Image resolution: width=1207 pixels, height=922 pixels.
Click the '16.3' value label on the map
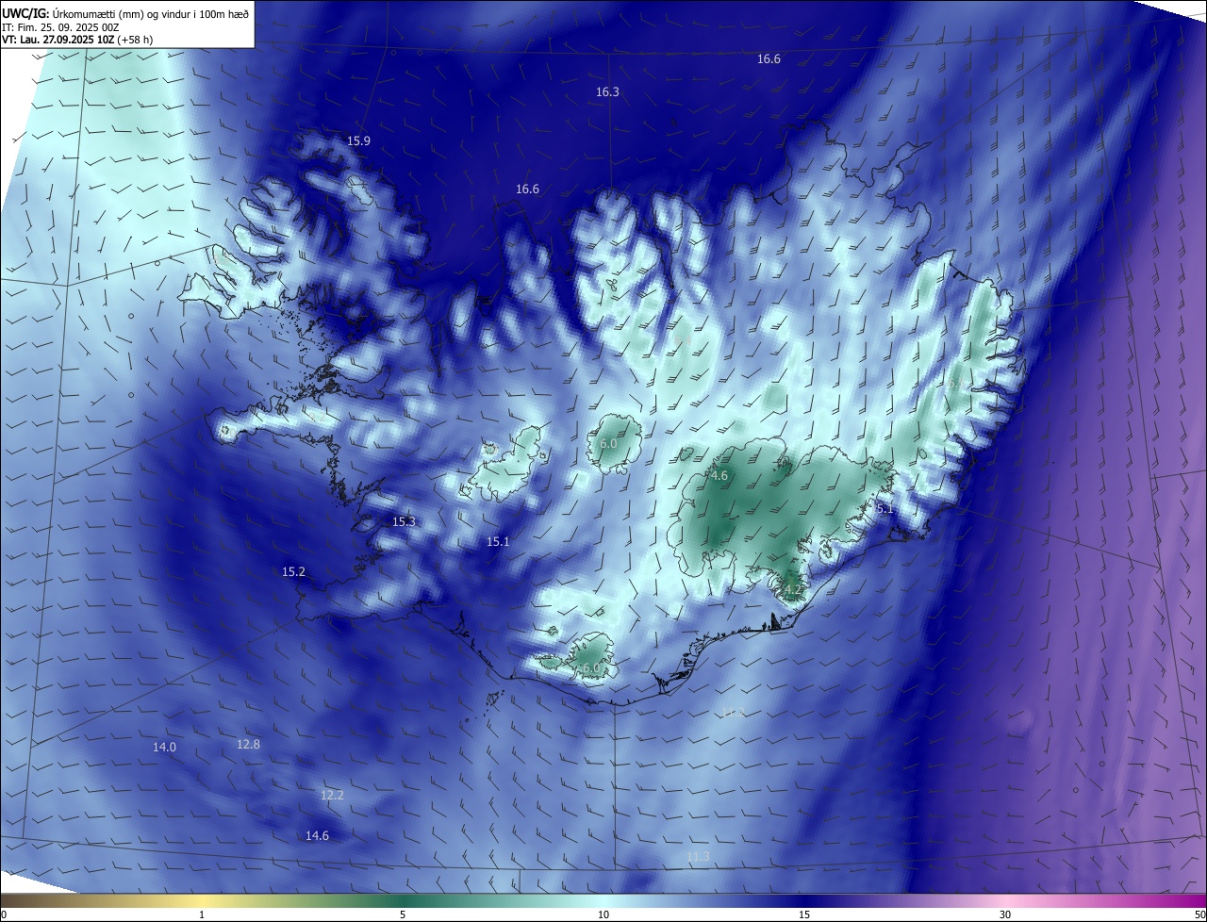[607, 92]
